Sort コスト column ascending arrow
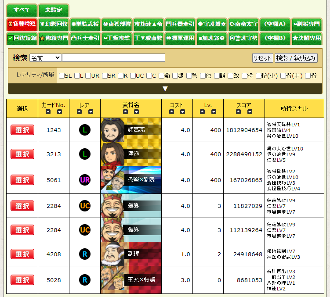Viewport: 330px width, 297px height. (x=171, y=111)
